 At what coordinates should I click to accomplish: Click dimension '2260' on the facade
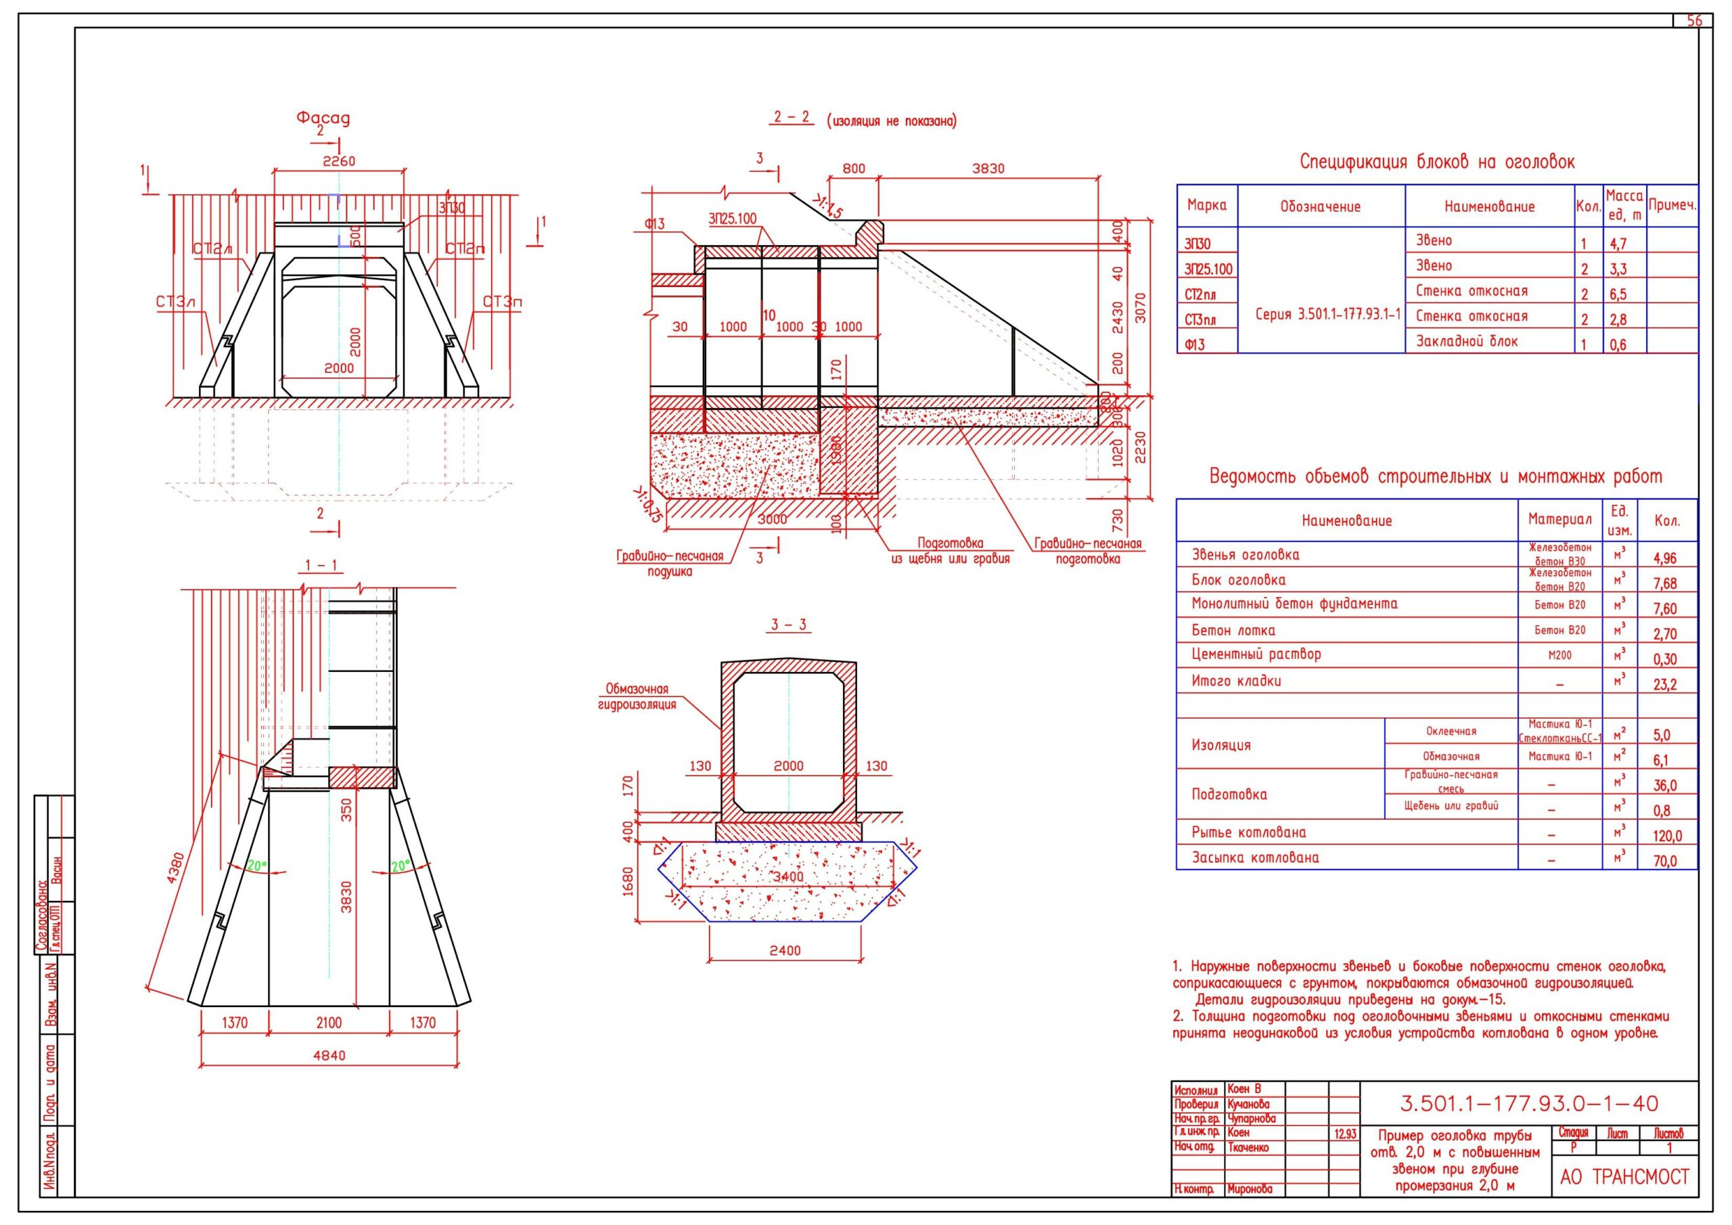(x=339, y=161)
